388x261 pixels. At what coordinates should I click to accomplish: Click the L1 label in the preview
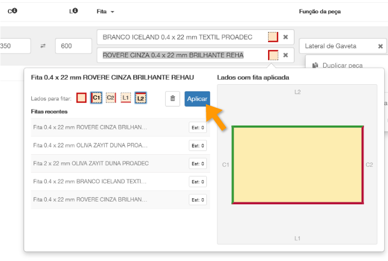(297, 238)
